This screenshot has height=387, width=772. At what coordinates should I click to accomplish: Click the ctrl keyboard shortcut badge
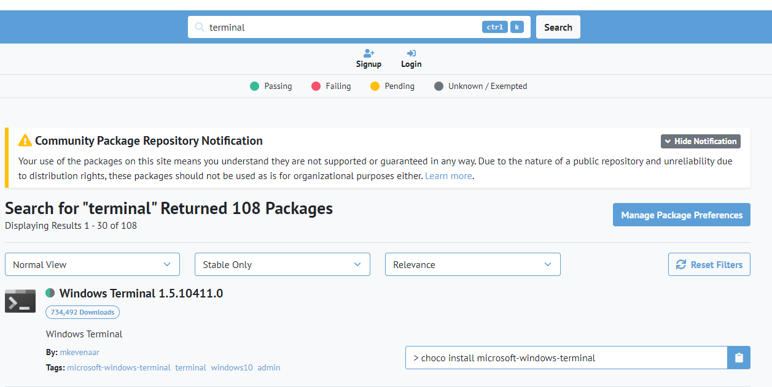[495, 27]
